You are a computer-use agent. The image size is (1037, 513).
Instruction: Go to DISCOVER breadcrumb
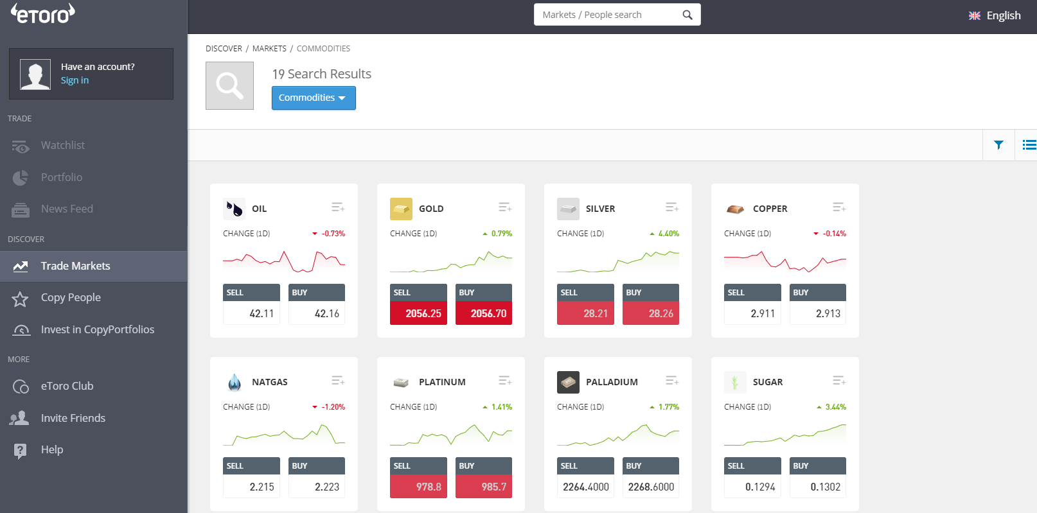pos(224,49)
